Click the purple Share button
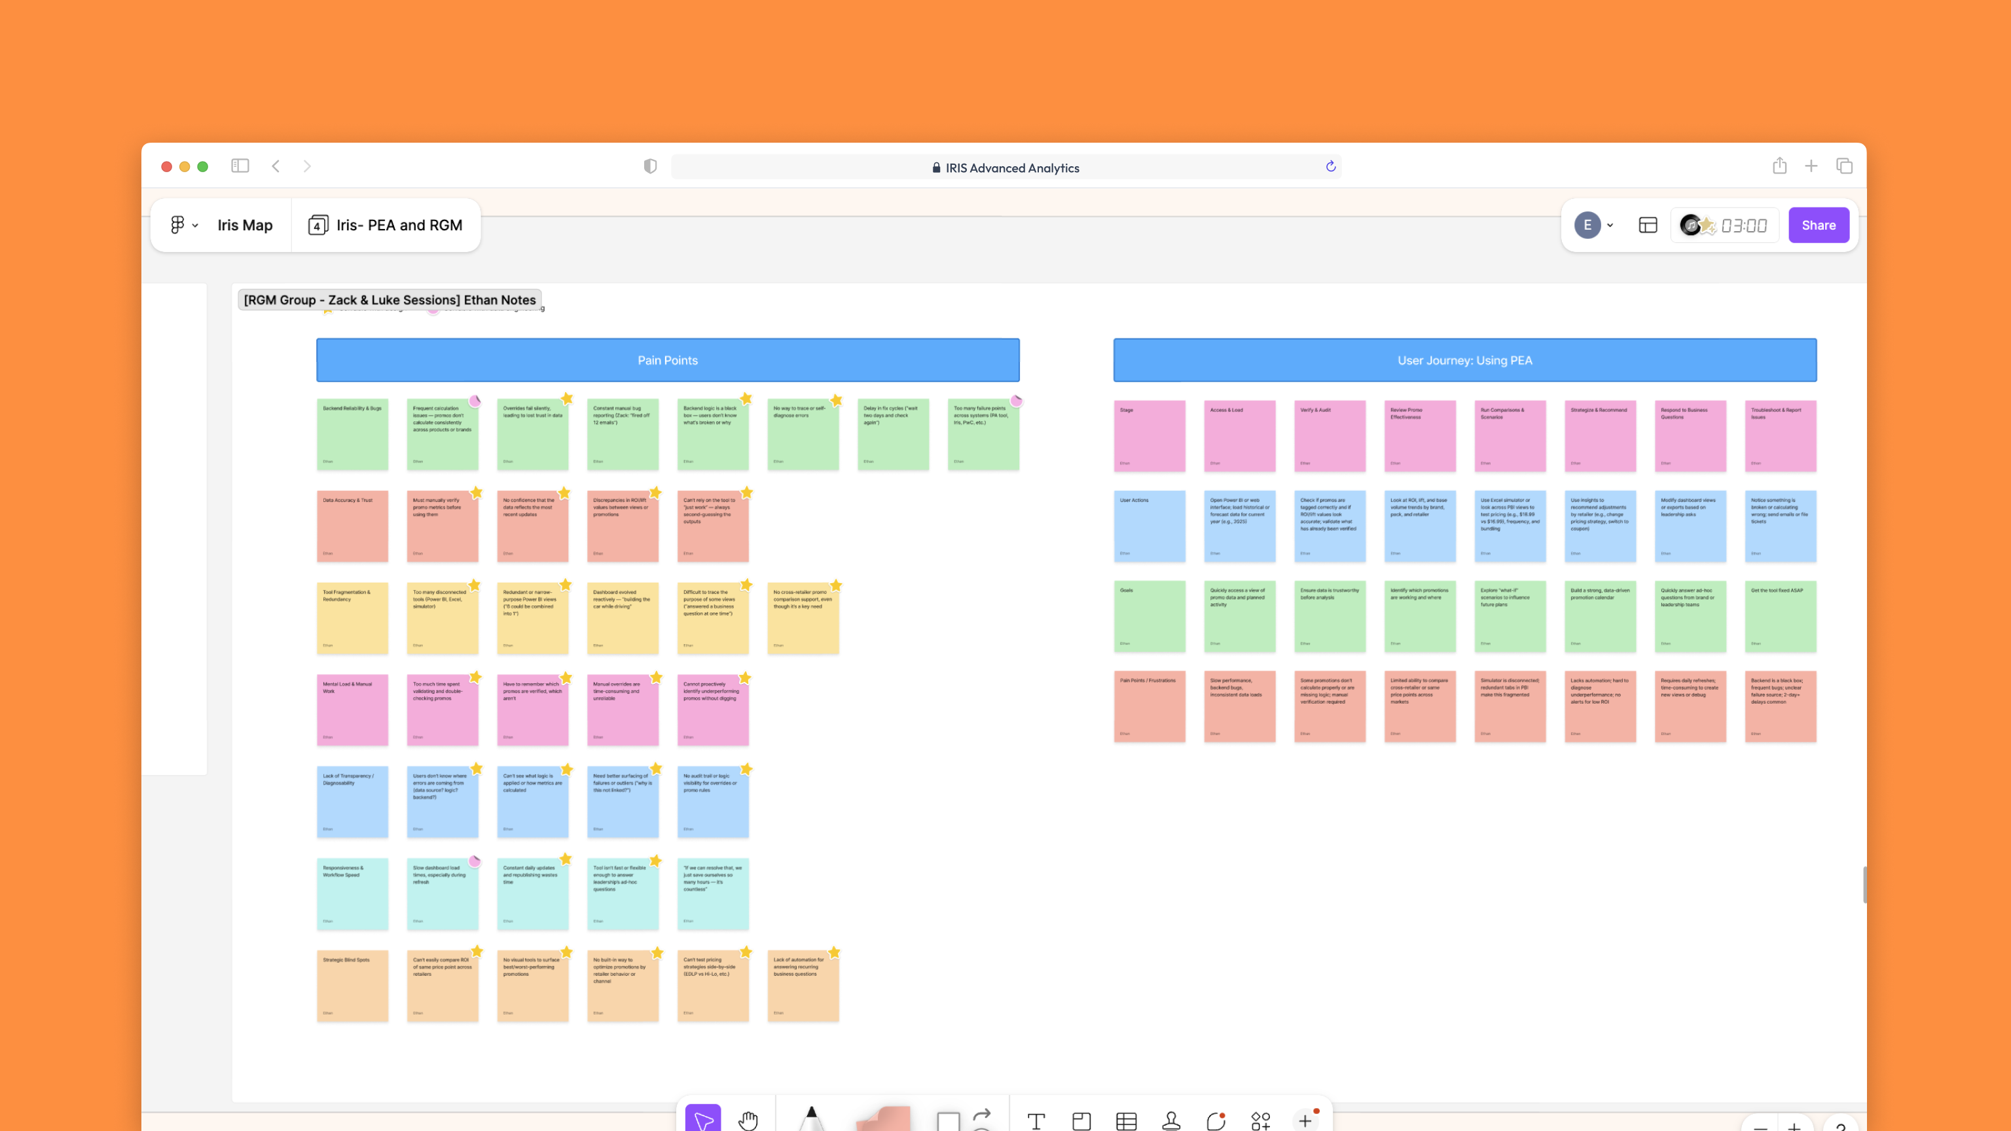Viewport: 2011px width, 1131px height. (x=1818, y=226)
